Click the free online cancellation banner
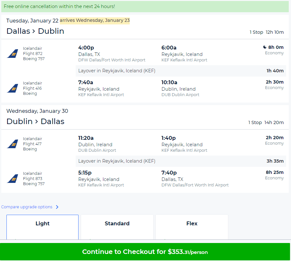Image resolution: width=291 pixels, height=261 pixels. tap(145, 6)
